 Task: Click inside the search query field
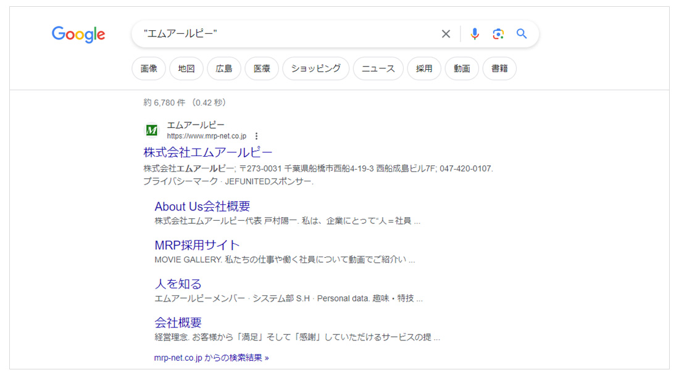pyautogui.click(x=284, y=34)
